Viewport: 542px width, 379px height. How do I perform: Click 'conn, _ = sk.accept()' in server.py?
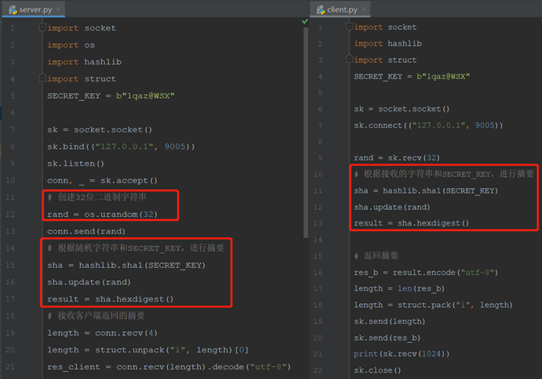click(102, 181)
